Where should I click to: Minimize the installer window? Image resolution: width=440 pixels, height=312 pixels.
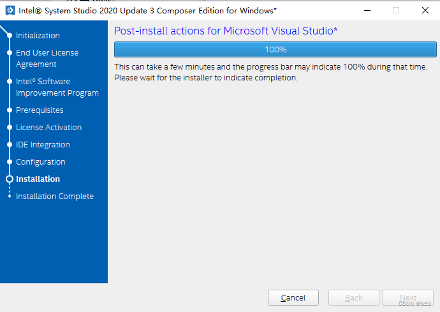tap(367, 11)
